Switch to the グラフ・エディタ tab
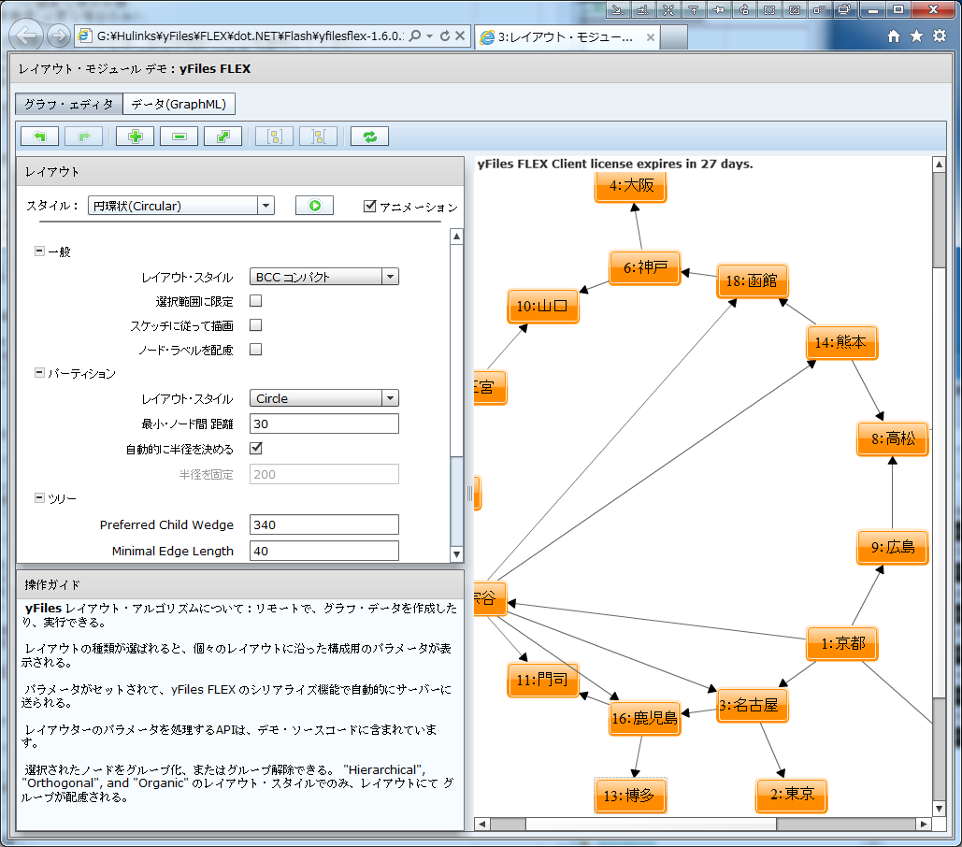Image resolution: width=962 pixels, height=847 pixels. click(x=69, y=105)
